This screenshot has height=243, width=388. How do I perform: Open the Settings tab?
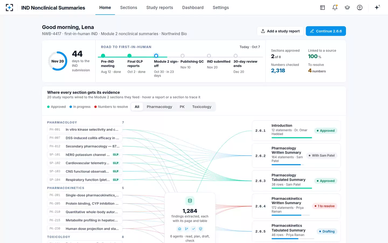[x=221, y=8]
